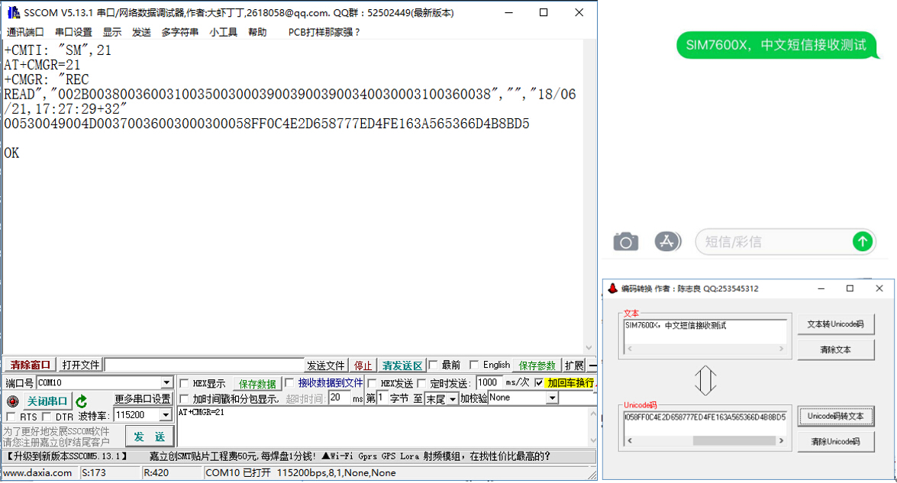Open the 115200 baud rate dropdown
Screen dimensions: 897x483
(166, 415)
